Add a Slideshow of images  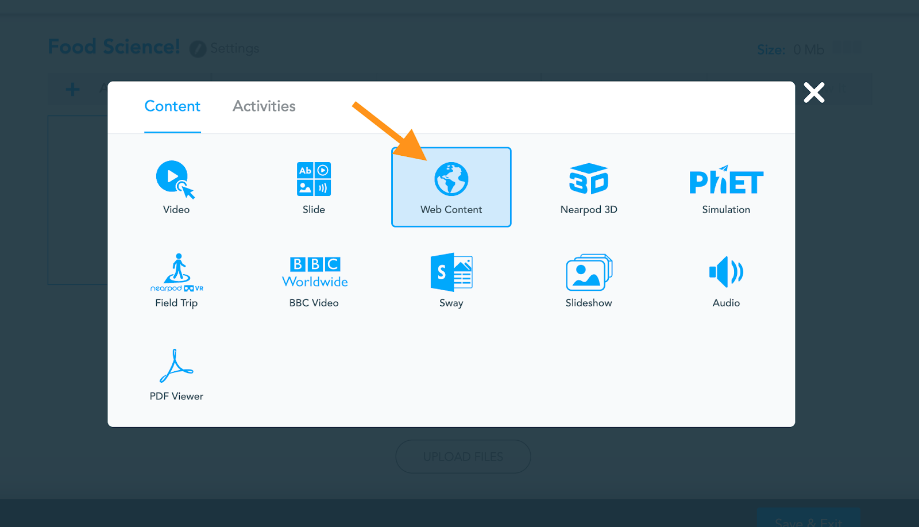point(589,281)
